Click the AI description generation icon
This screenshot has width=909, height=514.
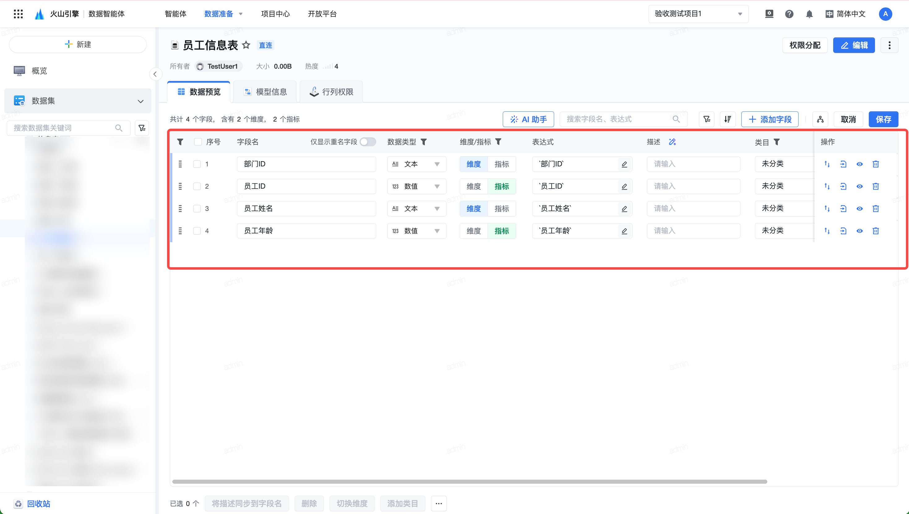pyautogui.click(x=672, y=142)
